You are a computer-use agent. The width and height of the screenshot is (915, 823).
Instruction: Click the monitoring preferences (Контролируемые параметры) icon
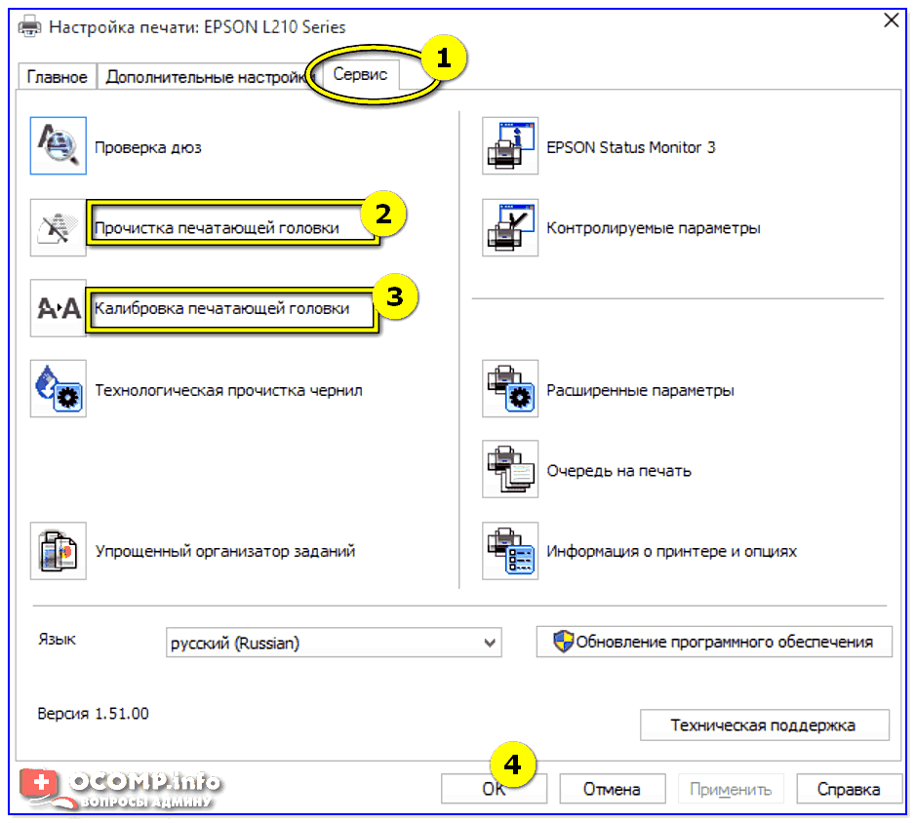click(x=510, y=227)
